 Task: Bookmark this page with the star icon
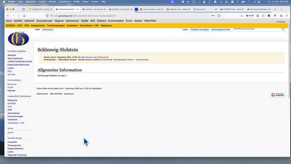[219, 15]
